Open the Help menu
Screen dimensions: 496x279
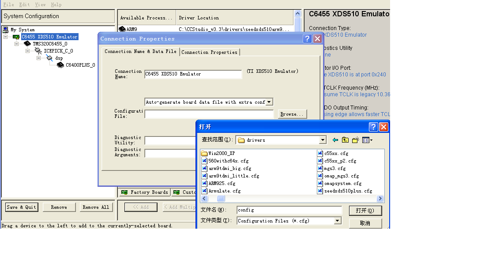[56, 4]
